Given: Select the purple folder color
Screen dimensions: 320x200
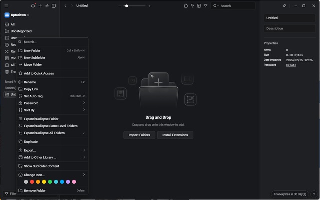Looking at the screenshot, I should click(68, 182).
